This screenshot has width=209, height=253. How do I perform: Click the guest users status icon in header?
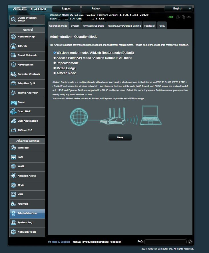[x=178, y=17]
